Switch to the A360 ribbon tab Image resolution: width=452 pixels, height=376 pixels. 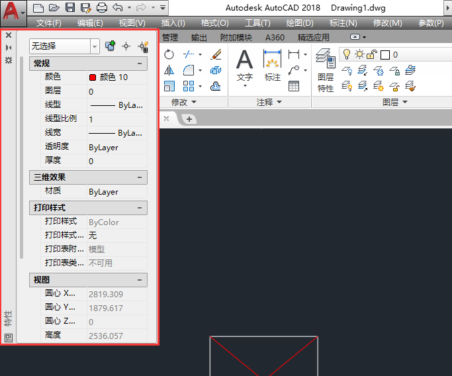point(275,38)
